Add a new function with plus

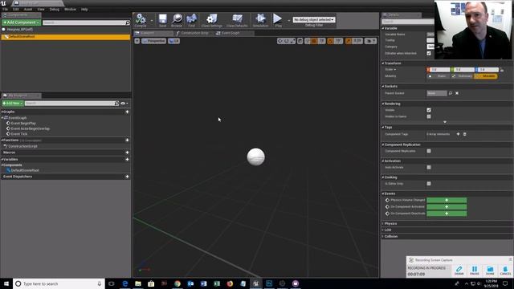pos(127,140)
